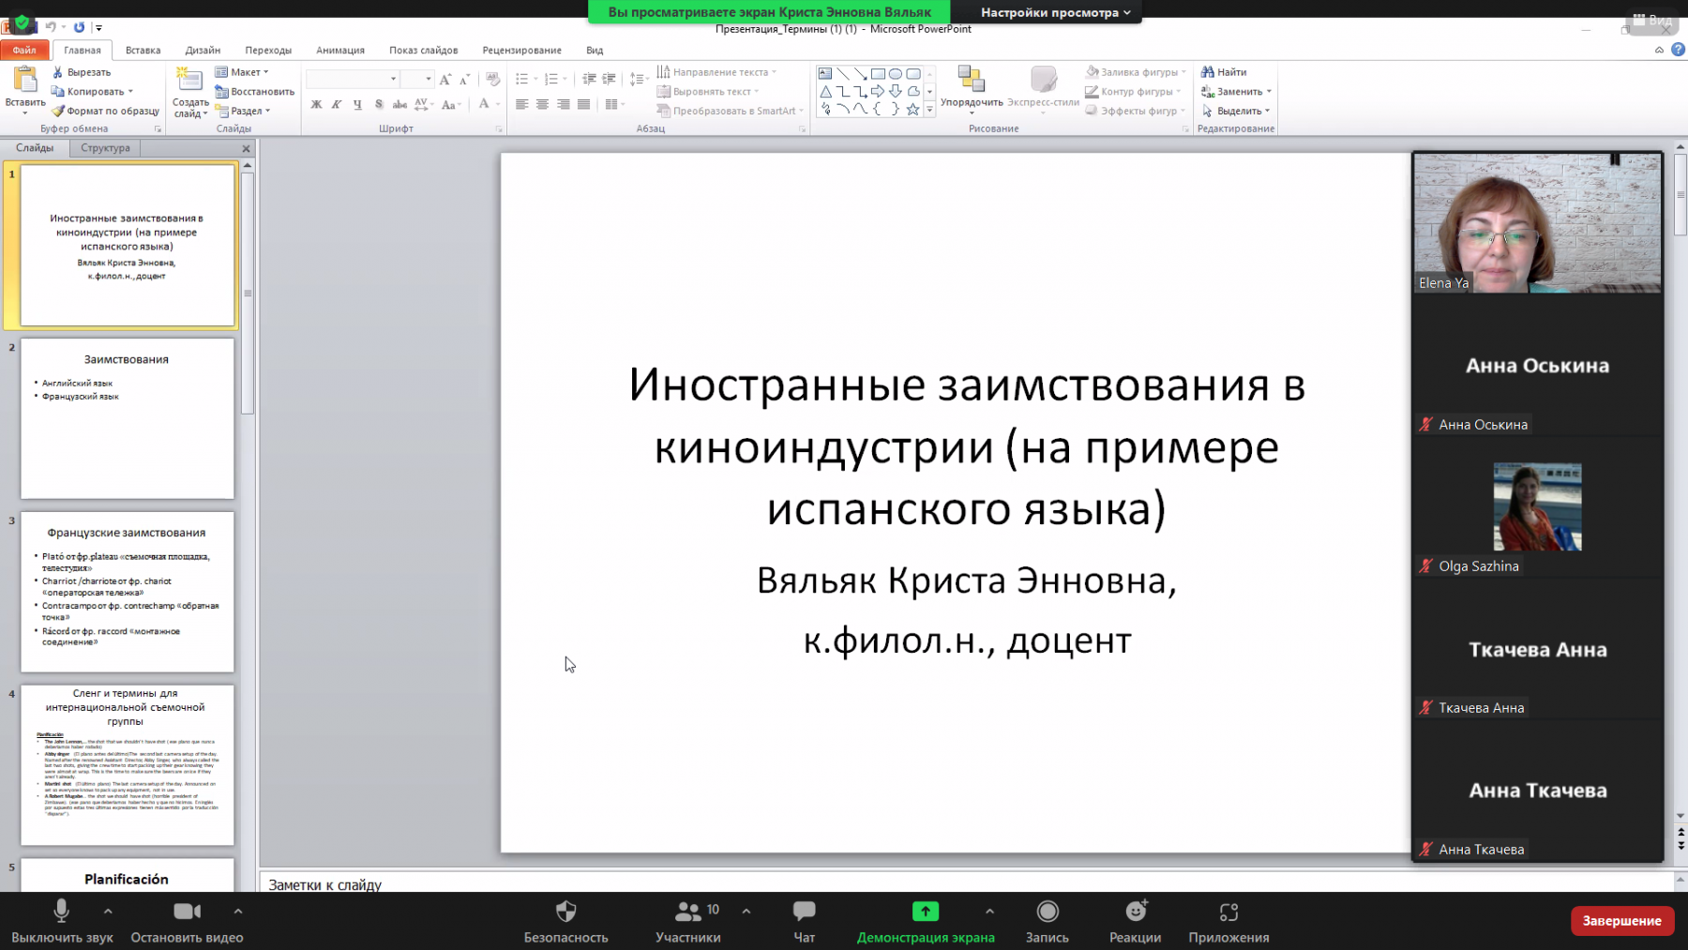This screenshot has width=1688, height=950.
Task: Align text right in the Абзац group
Action: [x=564, y=104]
